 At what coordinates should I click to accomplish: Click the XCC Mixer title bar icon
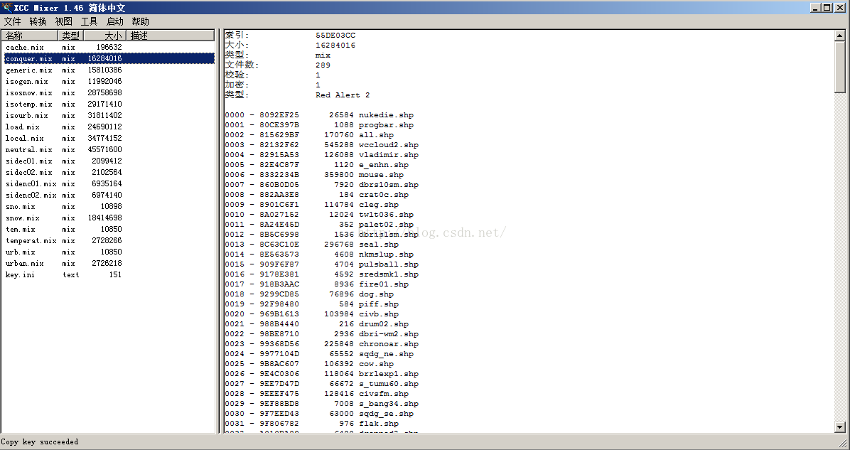[x=6, y=7]
